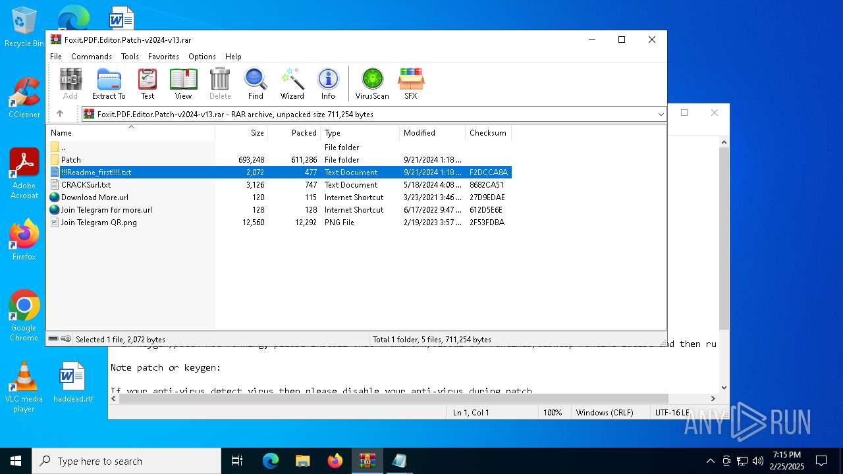
Task: Click the Firefox taskbar icon
Action: pyautogui.click(x=335, y=461)
